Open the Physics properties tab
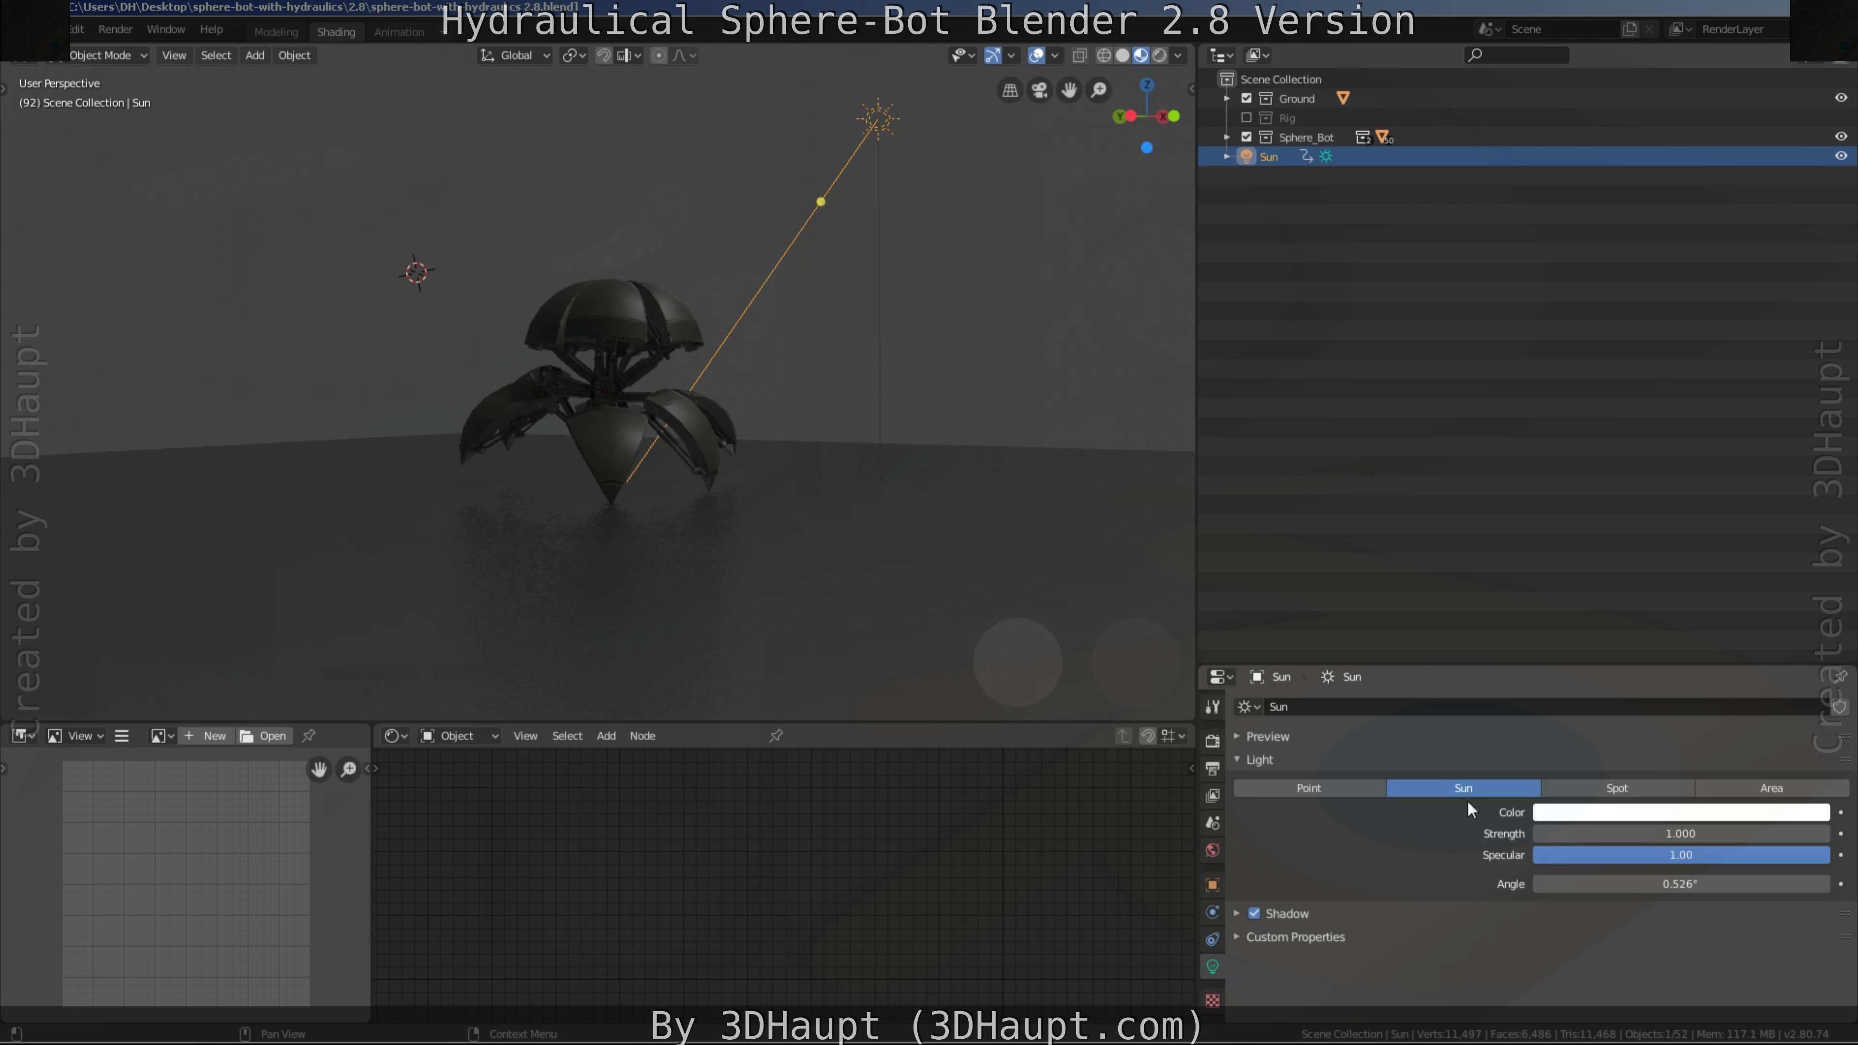This screenshot has width=1858, height=1045. (1213, 912)
